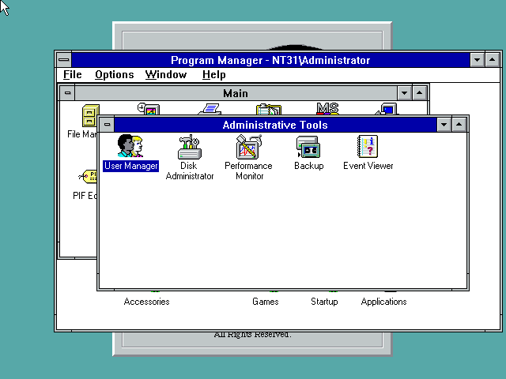Viewport: 506px width, 379px height.
Task: Click the "Event Viewer" label text
Action: [368, 166]
